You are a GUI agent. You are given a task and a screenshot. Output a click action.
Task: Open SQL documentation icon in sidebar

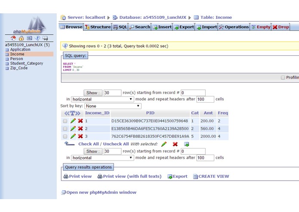(45, 38)
